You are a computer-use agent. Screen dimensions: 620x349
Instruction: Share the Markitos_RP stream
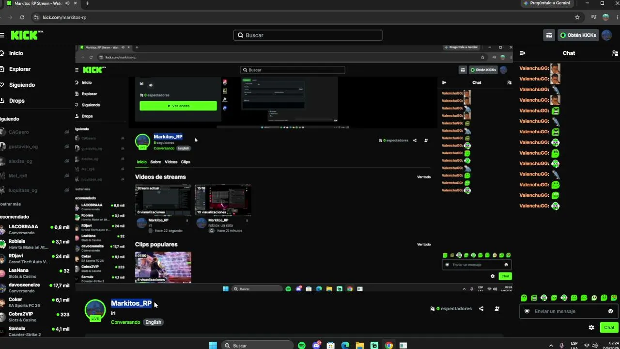pos(481,309)
